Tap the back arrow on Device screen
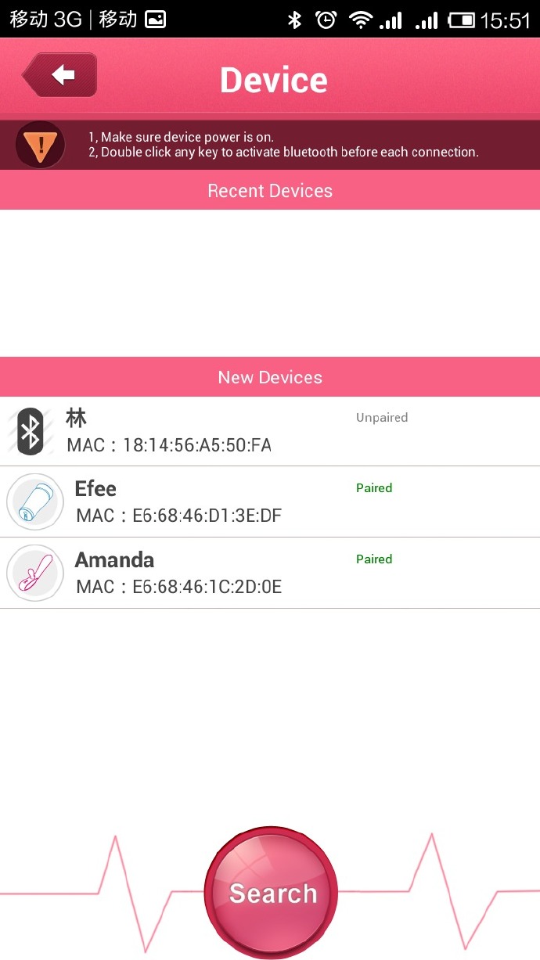The image size is (540, 960). [x=63, y=74]
